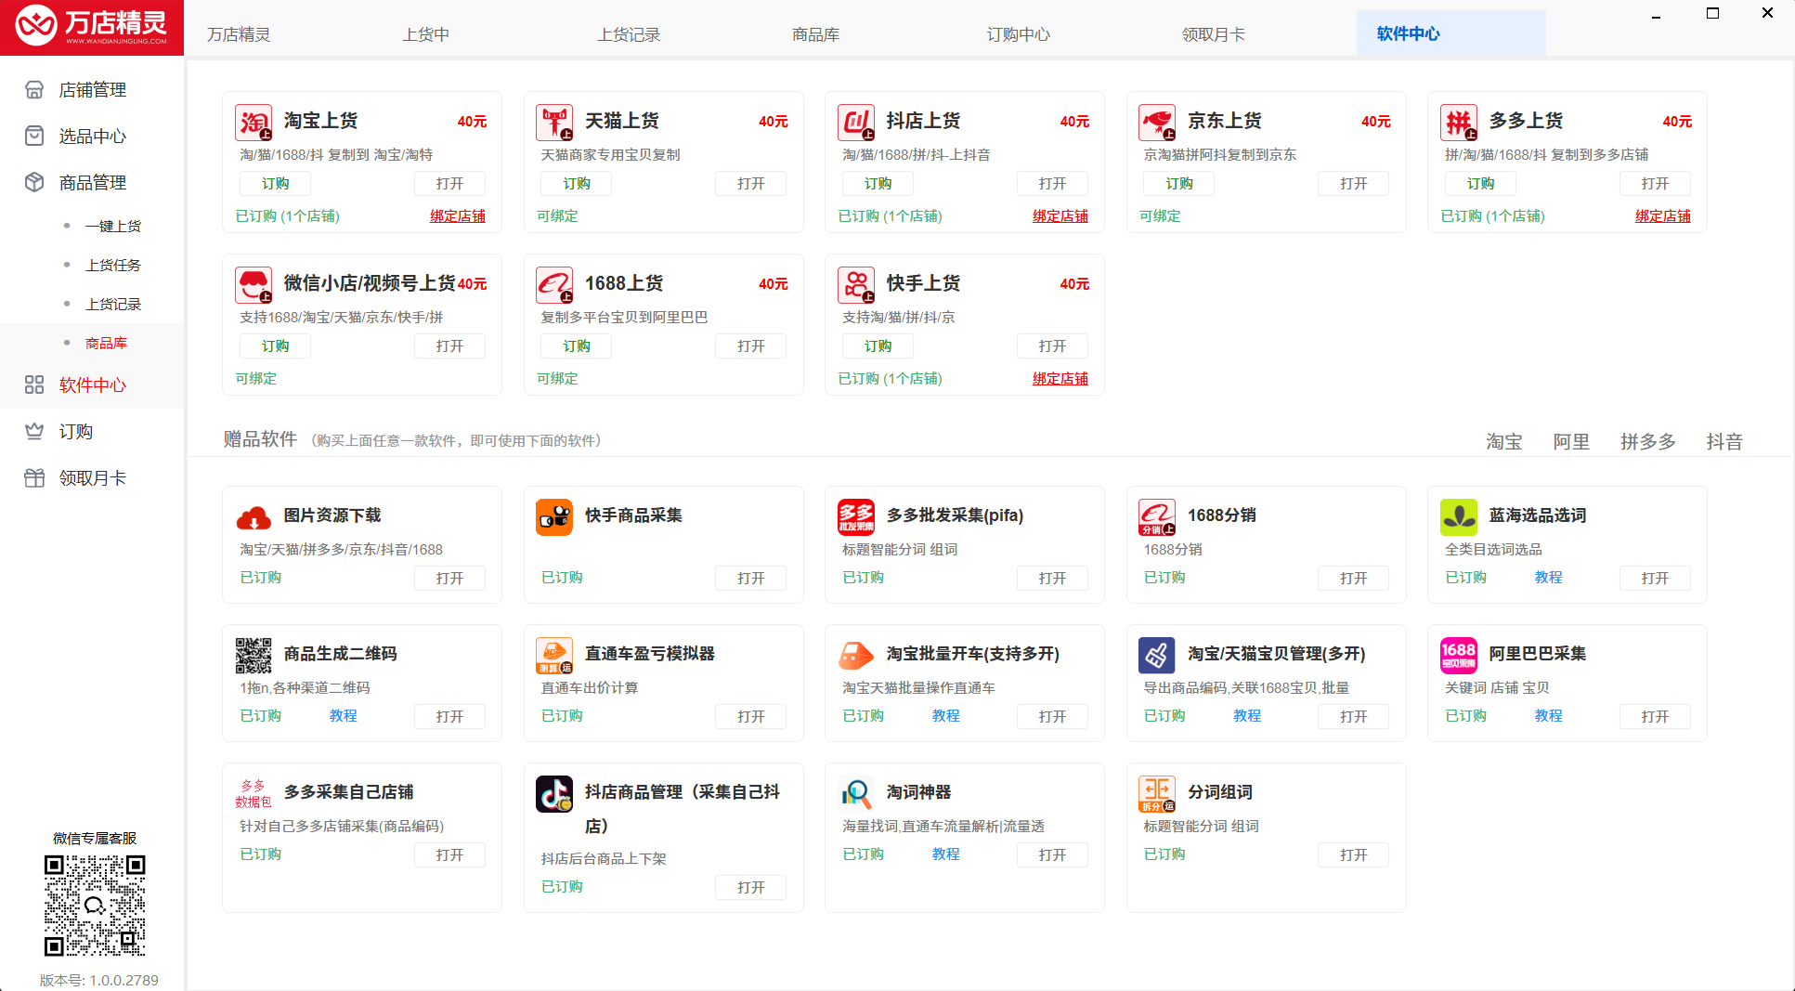This screenshot has width=1795, height=991.
Task: Click 订购 button for 1688上货
Action: pyautogui.click(x=577, y=346)
